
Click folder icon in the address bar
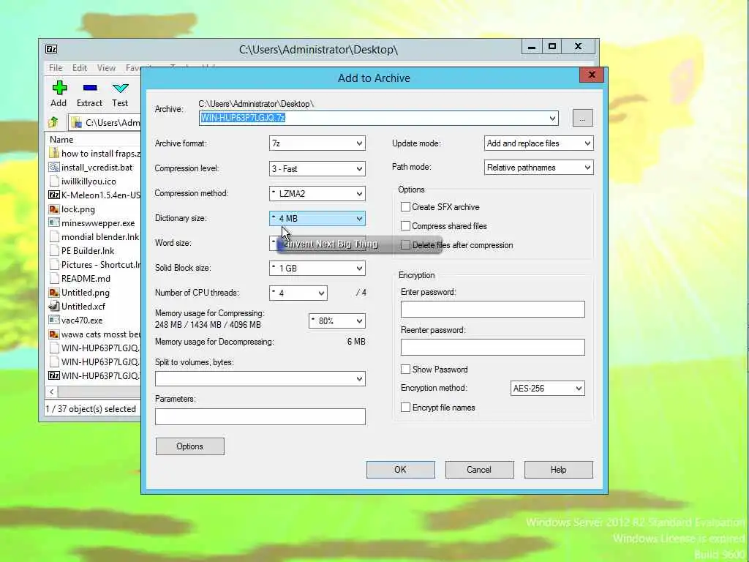click(76, 123)
